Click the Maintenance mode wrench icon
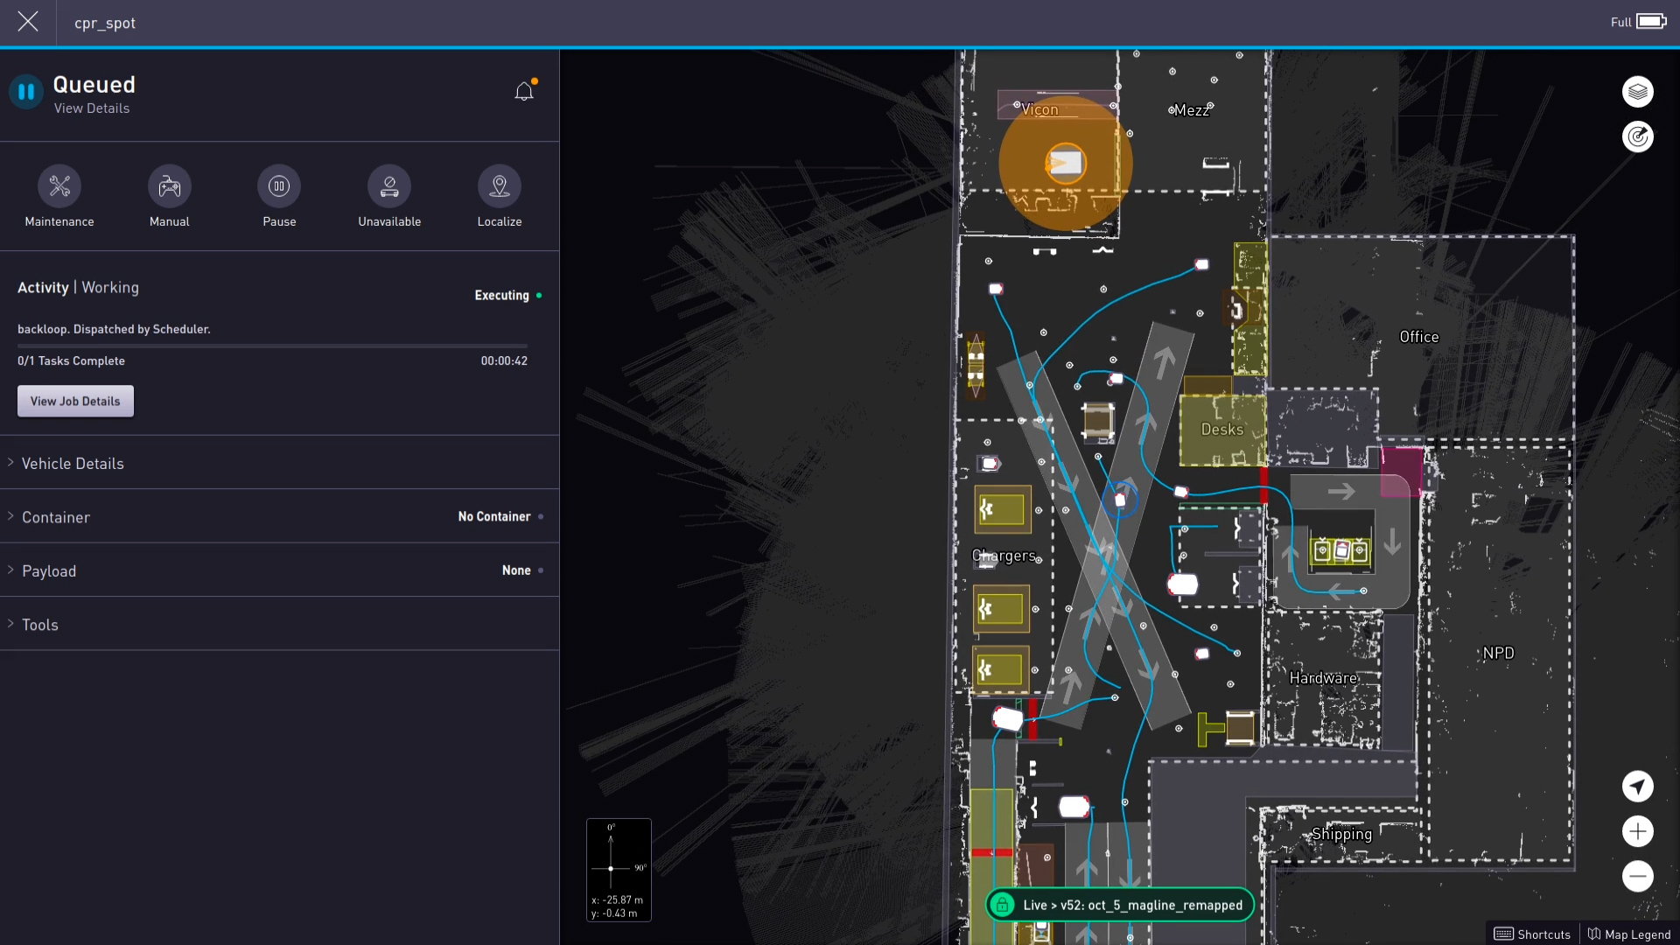1680x945 pixels. [x=59, y=186]
